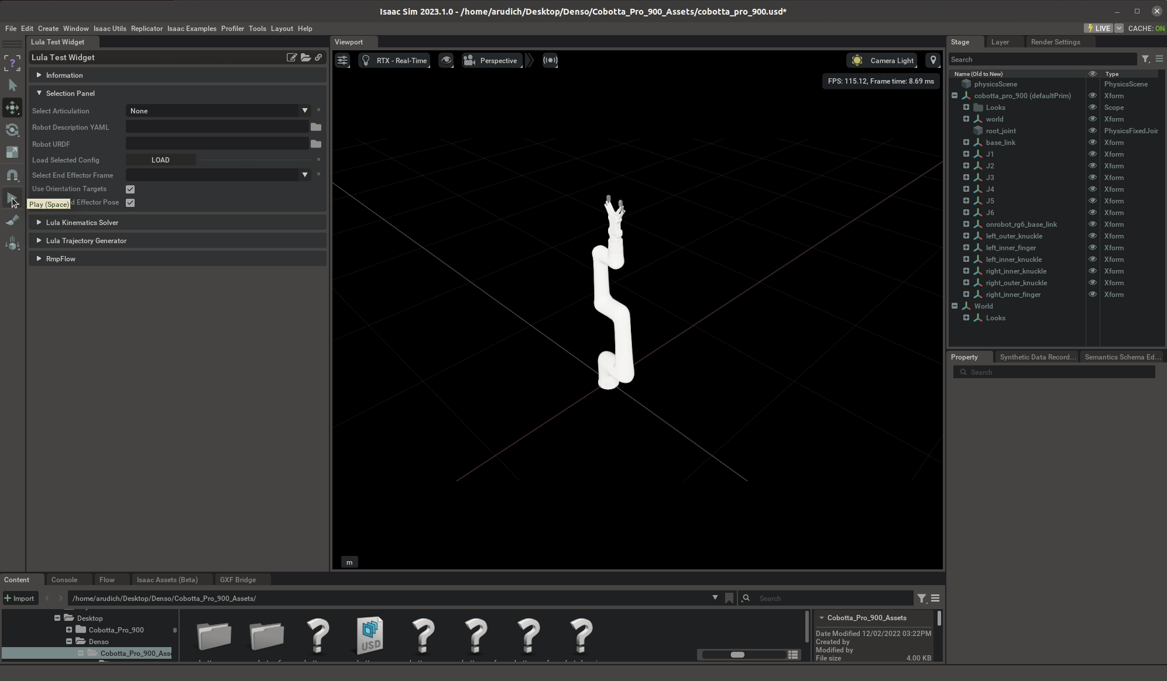This screenshot has width=1167, height=681.
Task: Expand Lula Trajectory Generator section
Action: point(178,241)
